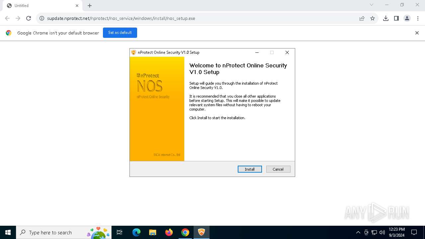Open Chrome three-dot menu
Screen dimensions: 425x239
pos(418,18)
